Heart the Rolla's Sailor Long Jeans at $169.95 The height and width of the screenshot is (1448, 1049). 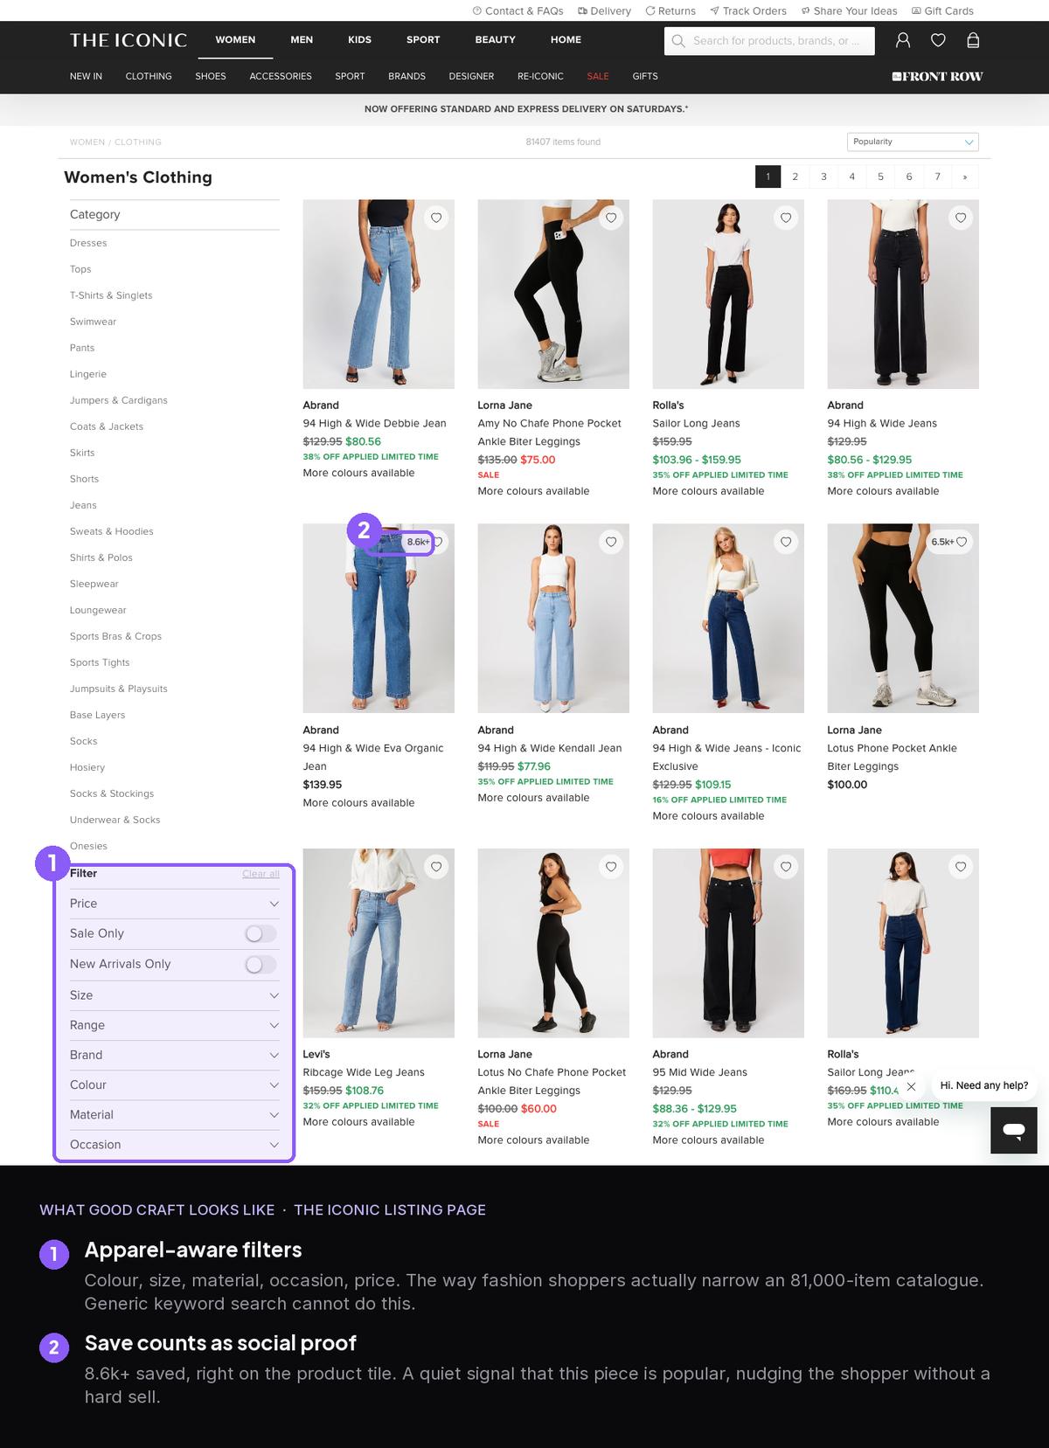click(x=961, y=866)
